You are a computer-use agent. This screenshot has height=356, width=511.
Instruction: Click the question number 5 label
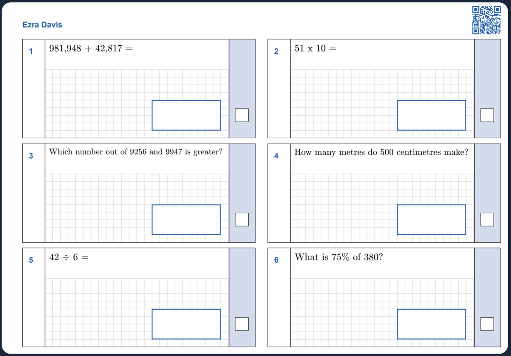pyautogui.click(x=31, y=260)
